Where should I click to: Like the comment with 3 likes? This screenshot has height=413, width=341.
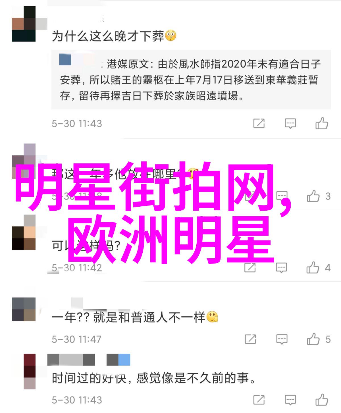(313, 196)
